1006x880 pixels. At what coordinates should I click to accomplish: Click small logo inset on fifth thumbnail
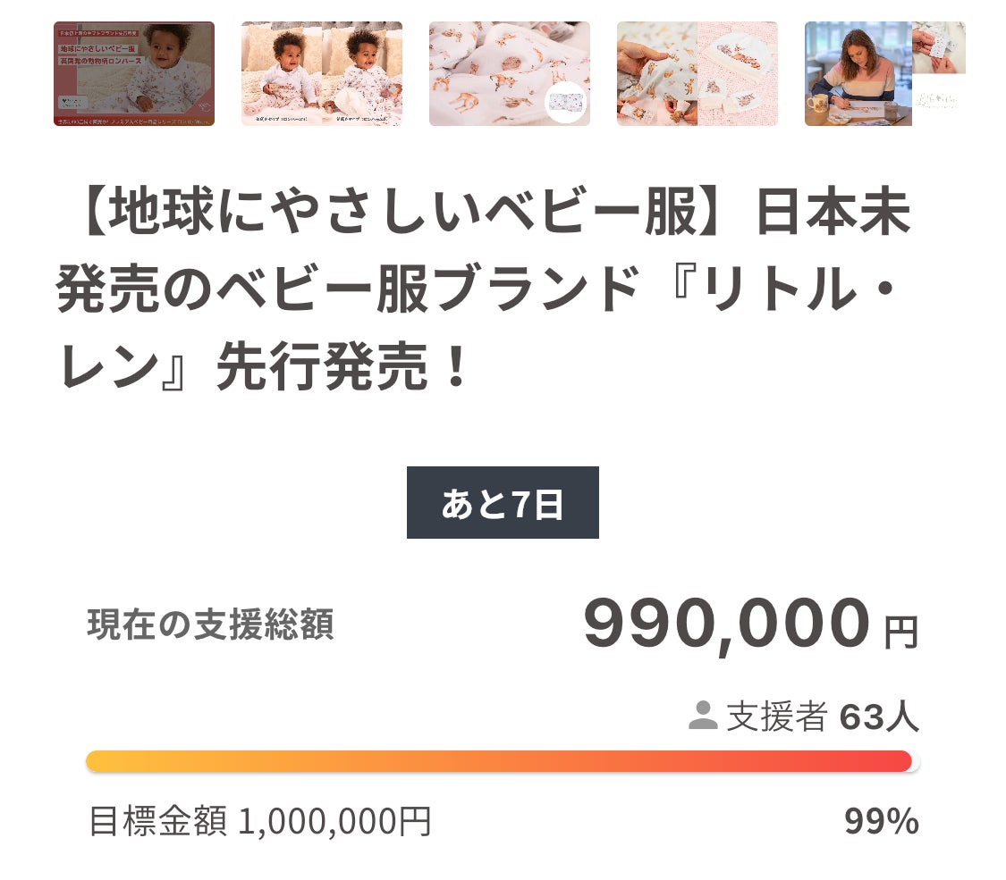(939, 101)
